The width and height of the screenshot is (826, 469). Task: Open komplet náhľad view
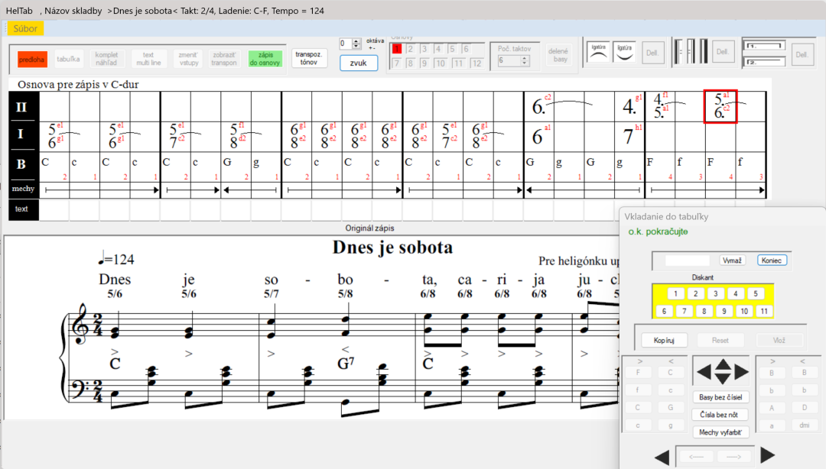(x=106, y=58)
